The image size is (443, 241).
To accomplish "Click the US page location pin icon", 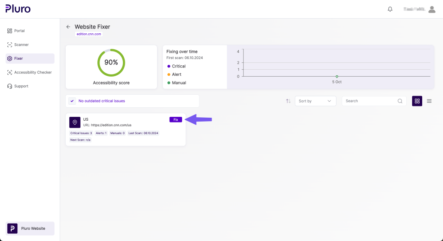I will [75, 122].
